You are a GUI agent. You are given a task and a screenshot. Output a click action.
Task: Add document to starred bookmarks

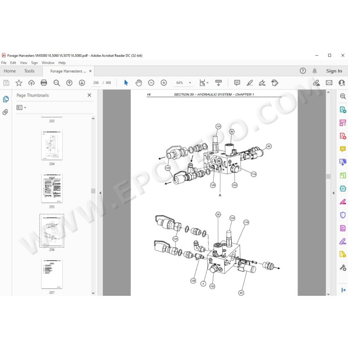19,83
